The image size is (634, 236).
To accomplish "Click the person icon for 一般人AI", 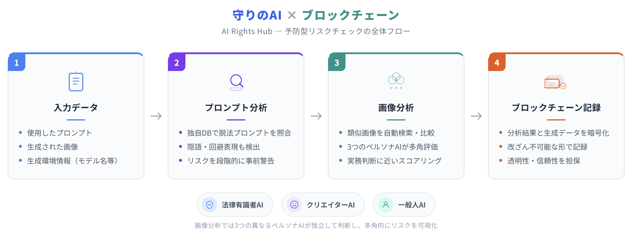I will pos(386,205).
